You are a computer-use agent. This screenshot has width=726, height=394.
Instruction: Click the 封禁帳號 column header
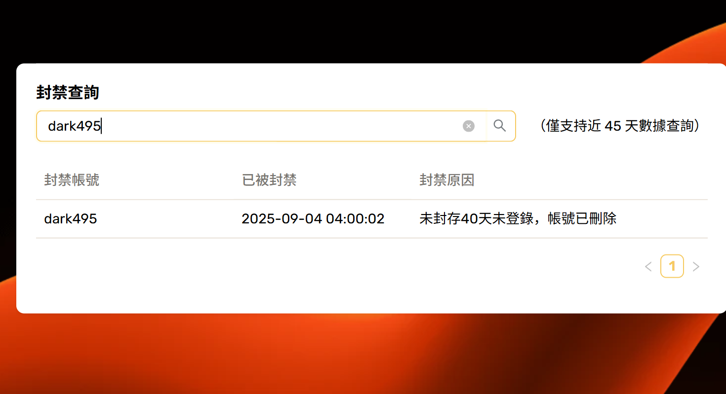(x=72, y=180)
